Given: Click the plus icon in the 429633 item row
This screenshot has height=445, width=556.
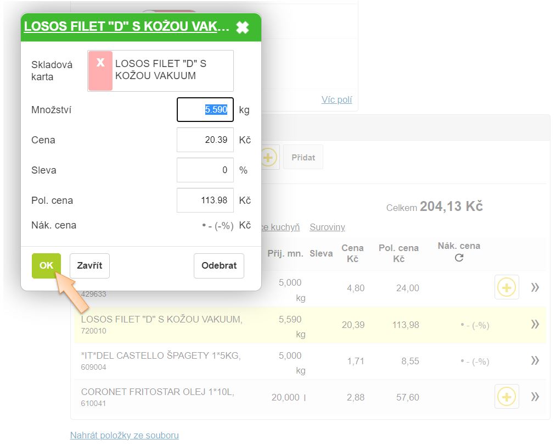Looking at the screenshot, I should click(506, 287).
